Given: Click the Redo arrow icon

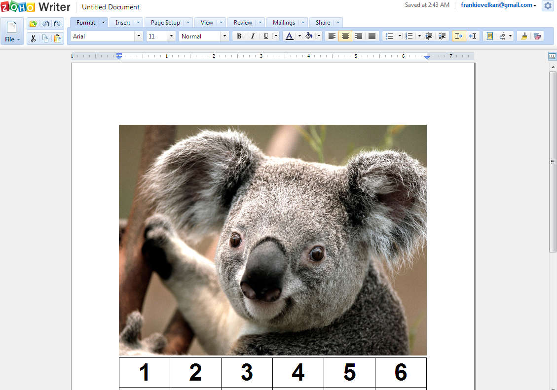Looking at the screenshot, I should 58,24.
